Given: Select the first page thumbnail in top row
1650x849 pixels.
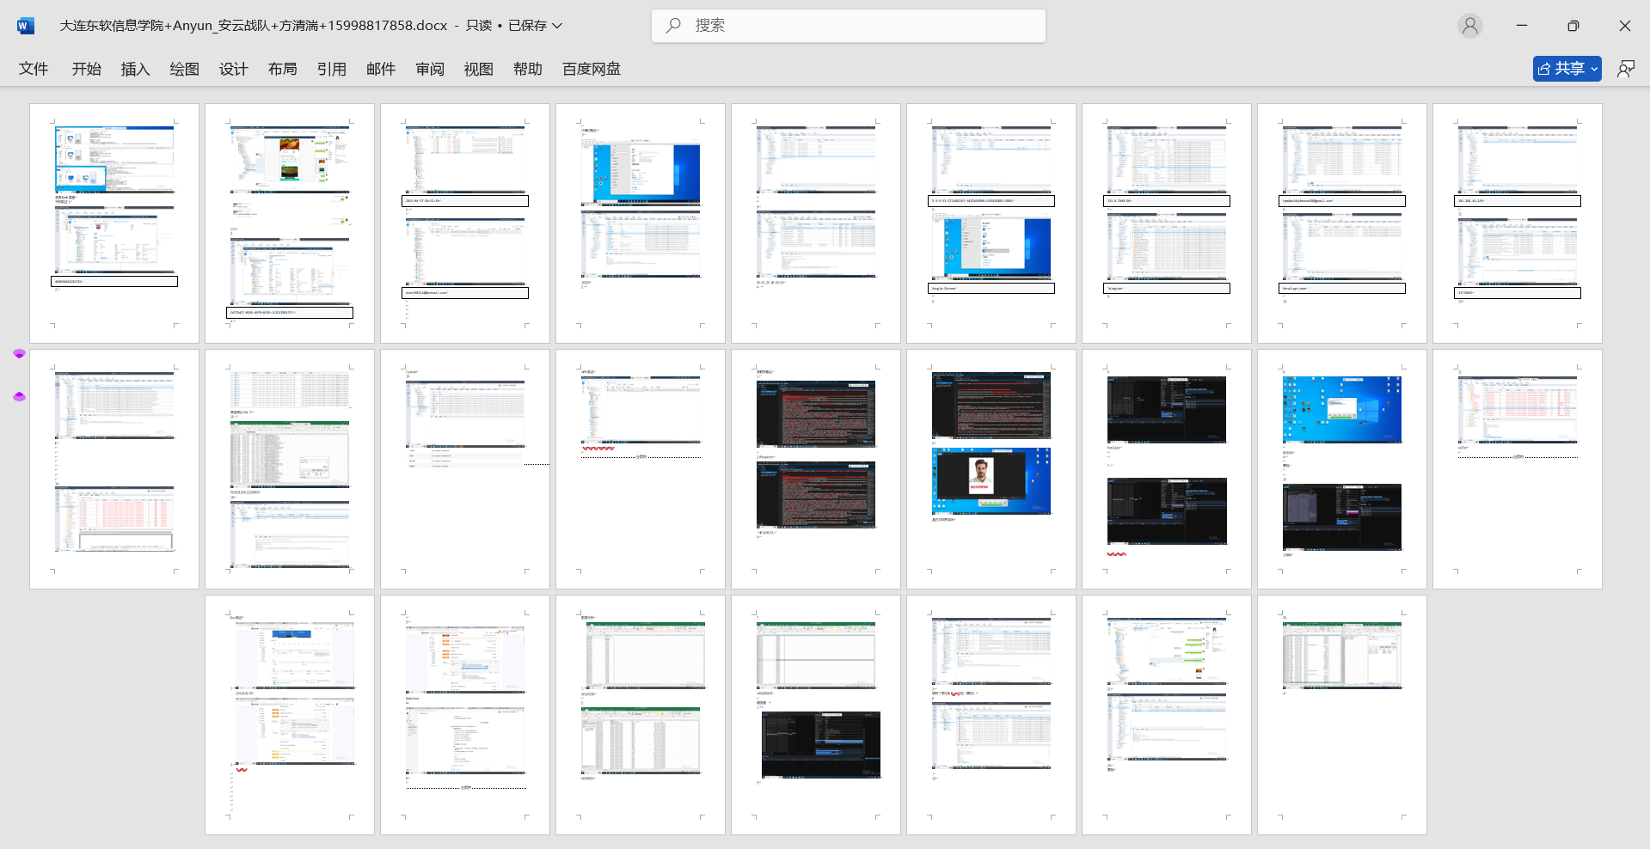Looking at the screenshot, I should click(x=114, y=223).
